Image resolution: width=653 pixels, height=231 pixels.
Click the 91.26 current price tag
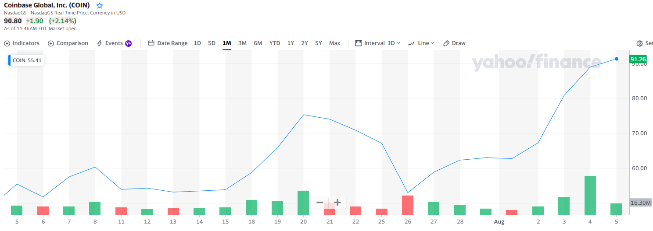pyautogui.click(x=638, y=59)
